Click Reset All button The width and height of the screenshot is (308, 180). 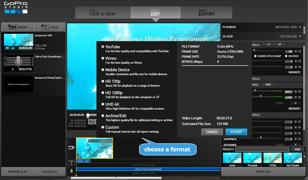[x=263, y=172]
